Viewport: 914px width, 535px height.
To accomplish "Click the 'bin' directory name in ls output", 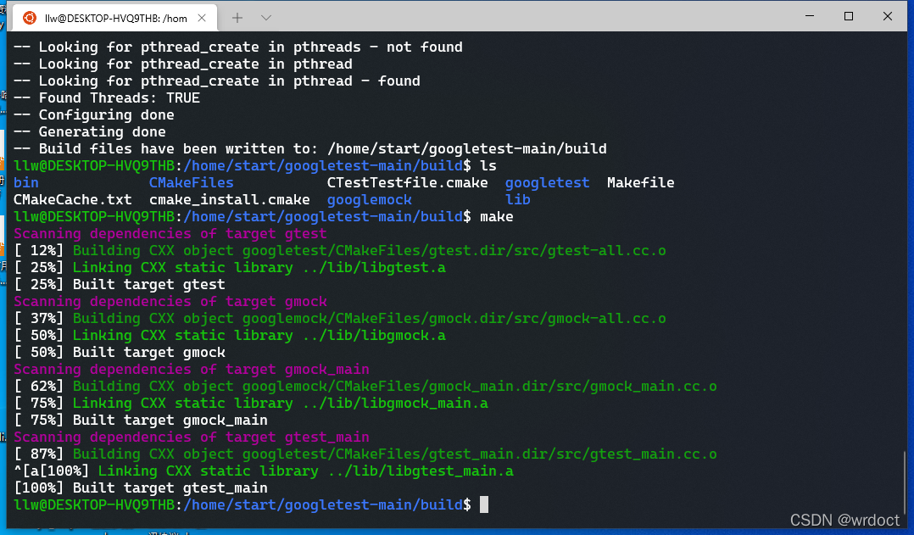I will coord(26,183).
